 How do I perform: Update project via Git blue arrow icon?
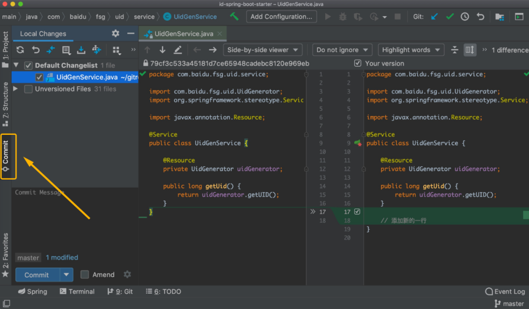(x=434, y=16)
